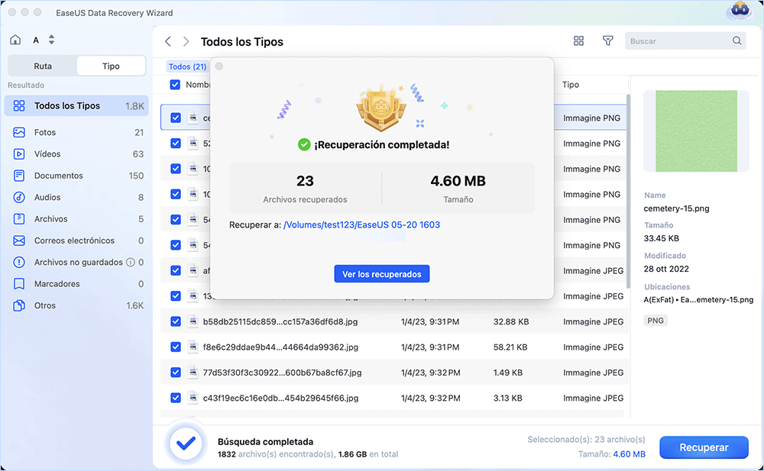Show info for Archivos no guardados
This screenshot has width=764, height=471.
[131, 262]
